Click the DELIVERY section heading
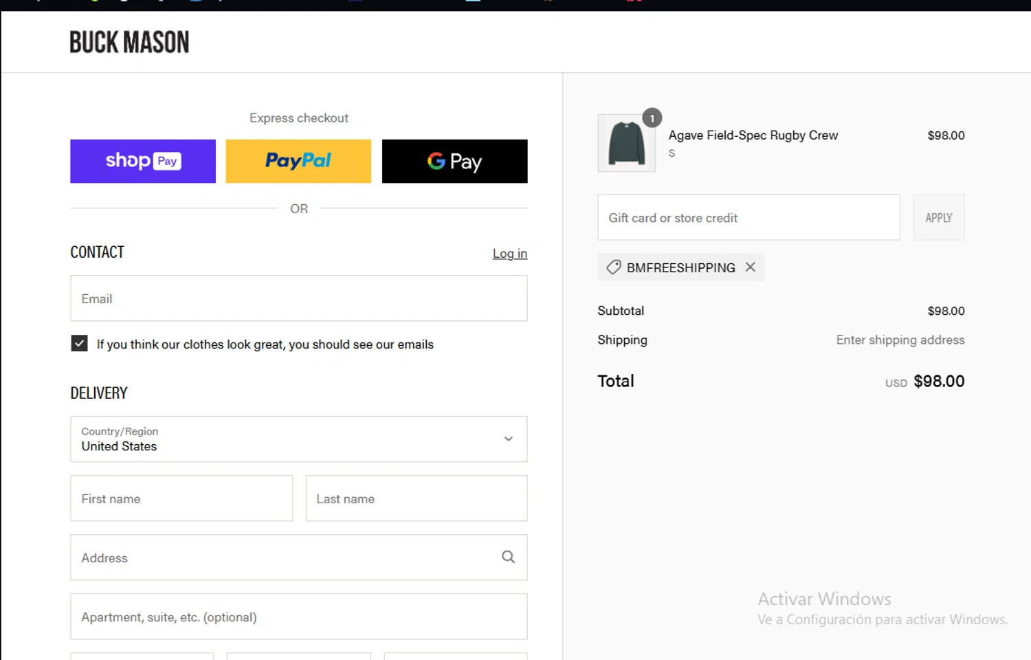The image size is (1031, 660). click(99, 393)
